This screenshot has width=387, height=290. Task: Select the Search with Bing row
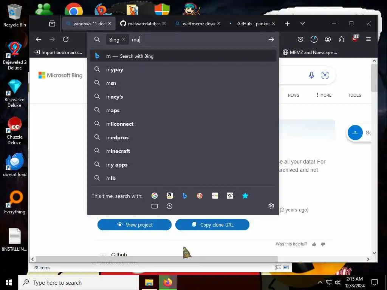(x=183, y=56)
